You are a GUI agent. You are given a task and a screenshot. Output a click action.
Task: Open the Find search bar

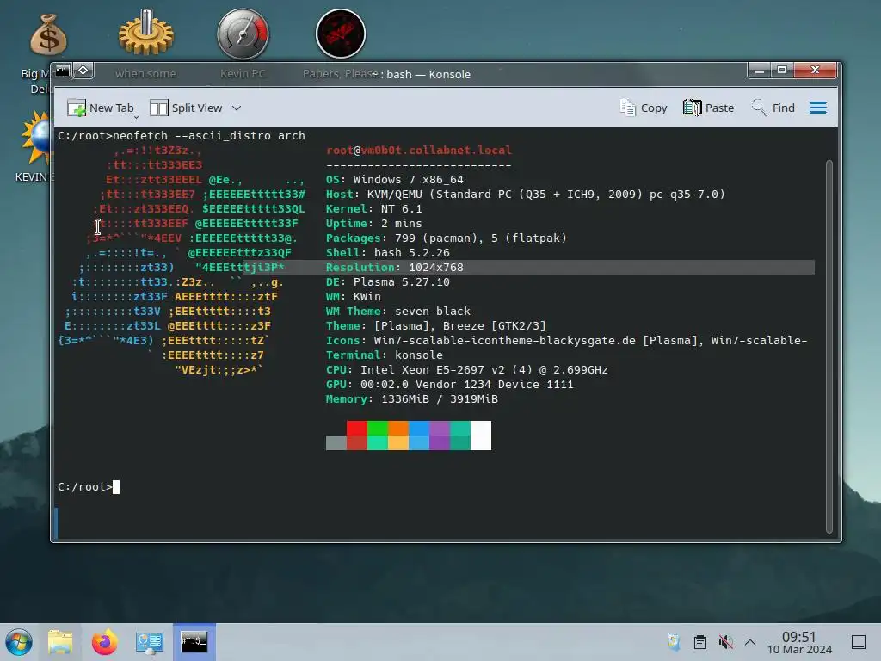[x=773, y=108]
